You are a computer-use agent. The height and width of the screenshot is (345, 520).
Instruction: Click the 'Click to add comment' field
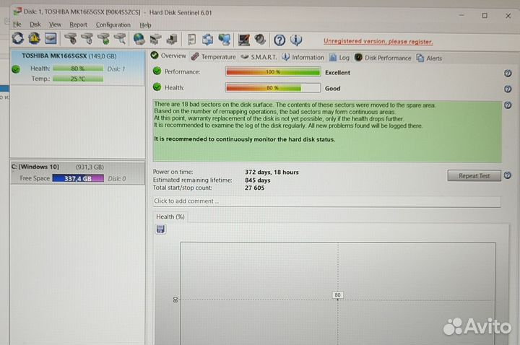click(326, 201)
